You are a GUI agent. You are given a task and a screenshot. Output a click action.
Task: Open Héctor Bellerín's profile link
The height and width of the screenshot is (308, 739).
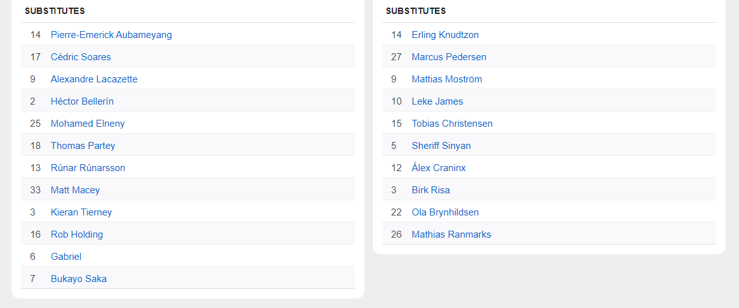coord(82,101)
